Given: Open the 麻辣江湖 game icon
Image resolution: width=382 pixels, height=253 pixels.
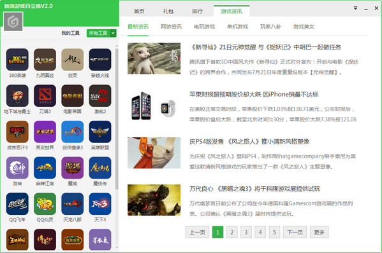Looking at the screenshot, I should [45, 168].
